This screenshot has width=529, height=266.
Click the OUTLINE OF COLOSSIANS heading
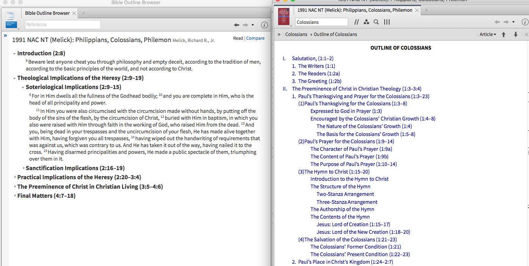tap(401, 48)
